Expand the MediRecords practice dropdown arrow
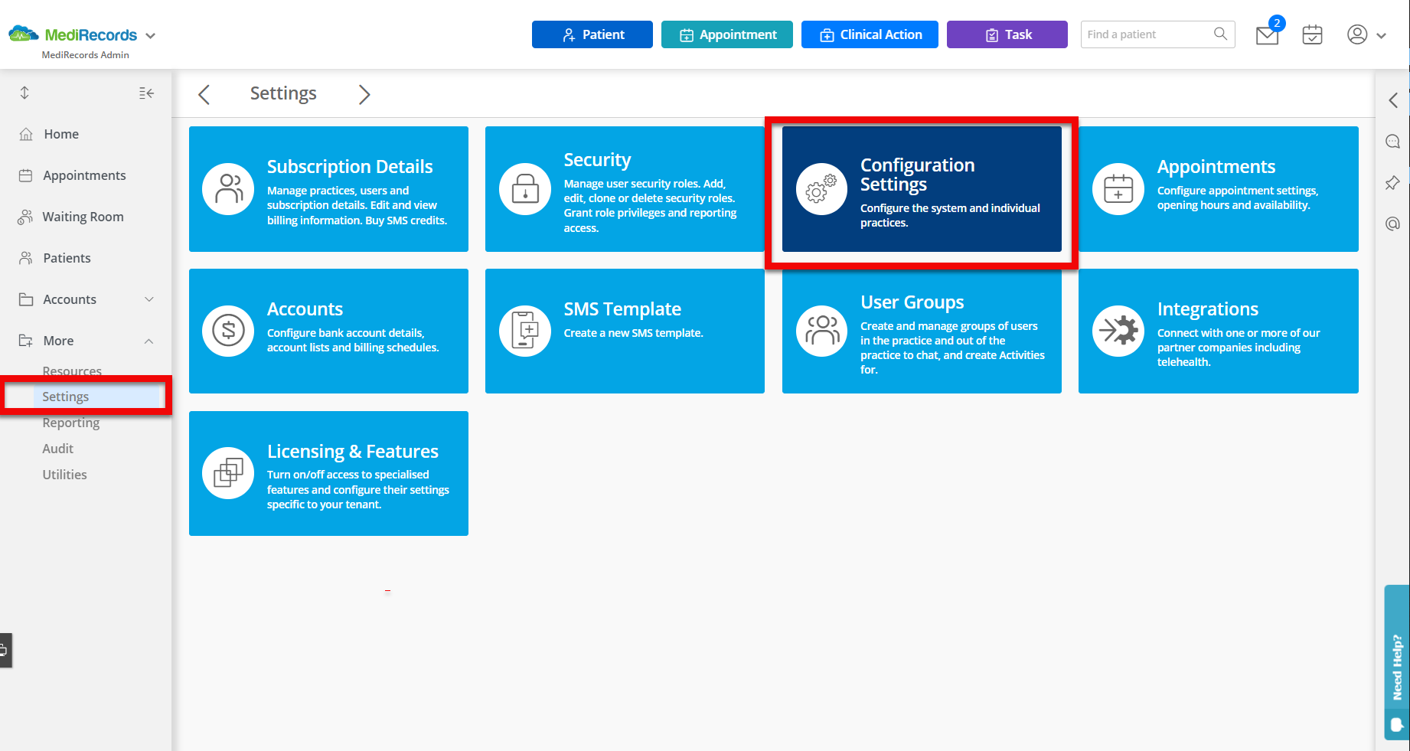 click(x=150, y=36)
